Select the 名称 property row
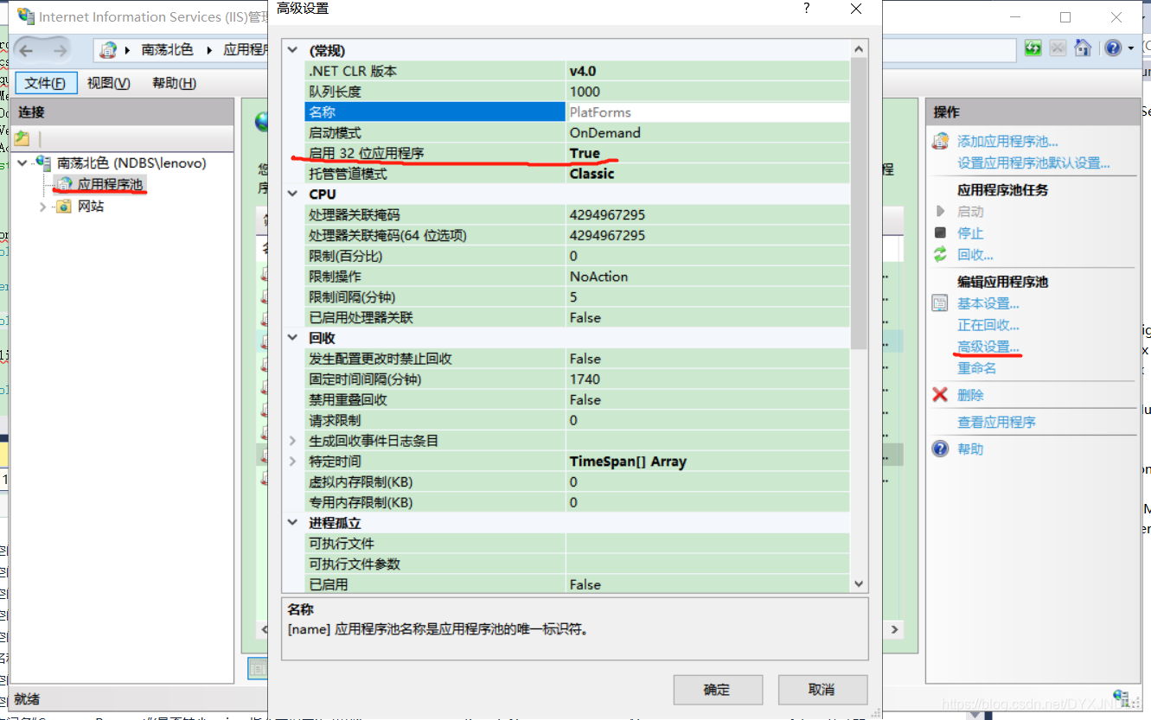The width and height of the screenshot is (1151, 720). pos(577,112)
